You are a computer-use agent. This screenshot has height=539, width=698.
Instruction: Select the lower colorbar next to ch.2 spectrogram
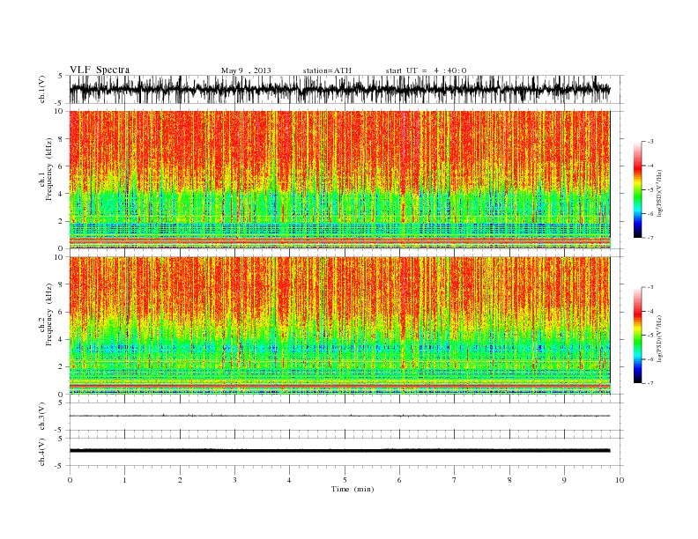pyautogui.click(x=637, y=336)
